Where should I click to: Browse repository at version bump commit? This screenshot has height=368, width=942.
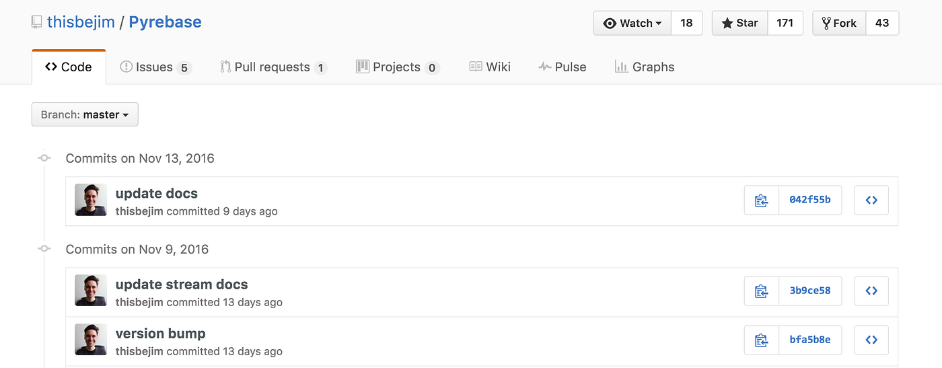click(871, 340)
